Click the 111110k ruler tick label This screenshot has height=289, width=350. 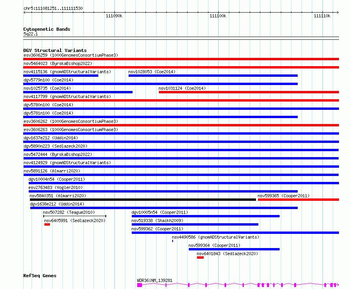(x=322, y=16)
